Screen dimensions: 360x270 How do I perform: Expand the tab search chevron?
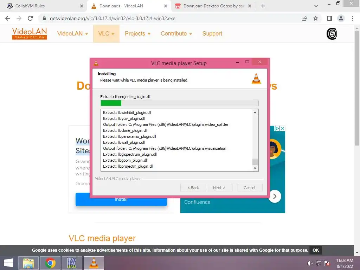(316, 6)
